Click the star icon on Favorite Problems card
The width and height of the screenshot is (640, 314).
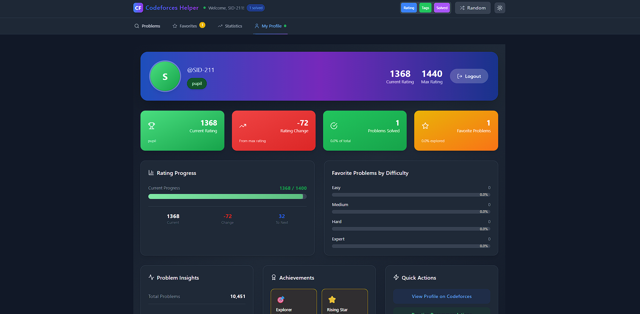click(425, 126)
